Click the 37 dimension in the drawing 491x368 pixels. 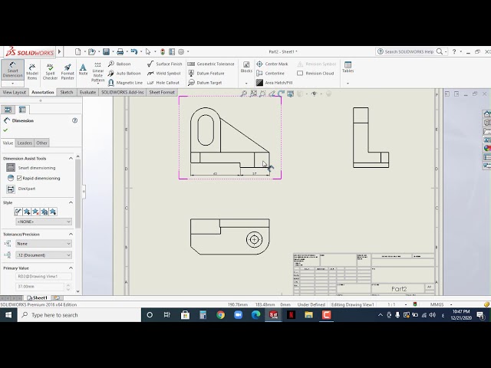pos(255,173)
